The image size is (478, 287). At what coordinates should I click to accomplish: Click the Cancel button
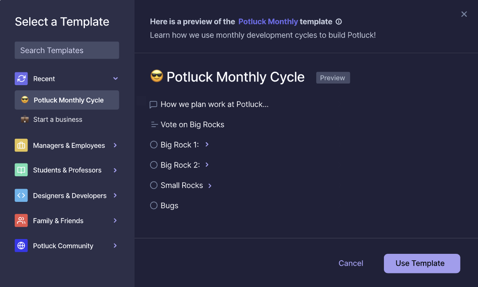point(351,263)
